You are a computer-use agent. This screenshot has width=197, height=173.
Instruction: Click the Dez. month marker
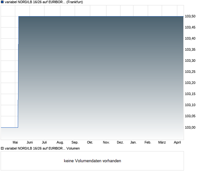point(120,143)
